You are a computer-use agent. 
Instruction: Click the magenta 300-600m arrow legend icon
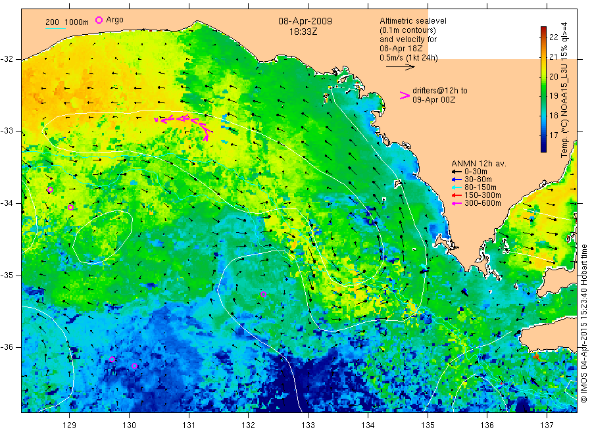[457, 203]
